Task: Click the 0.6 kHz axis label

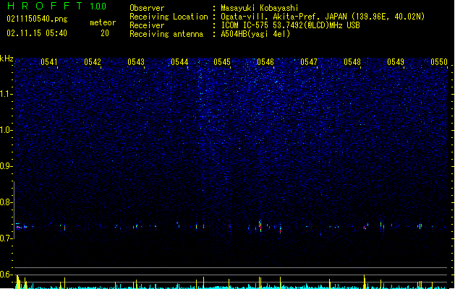Action: 7,275
